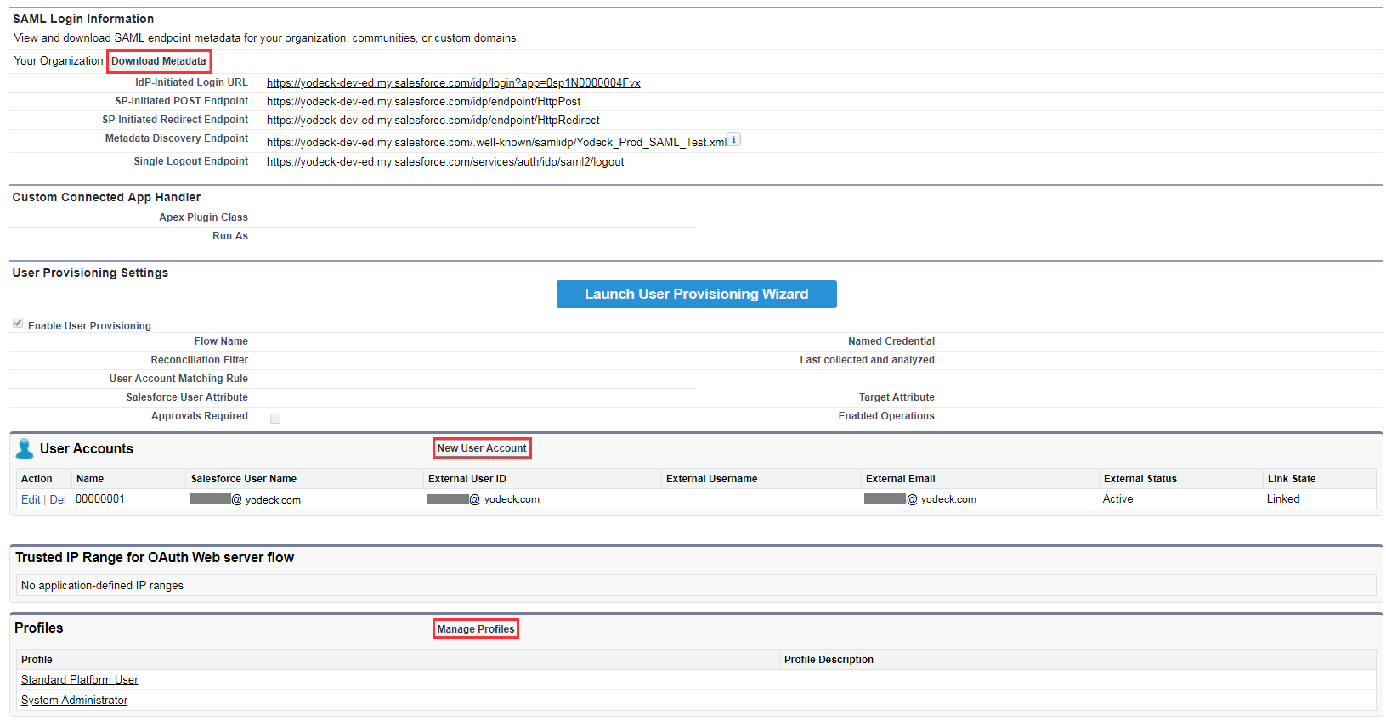Open the Standard Platform User profile
The height and width of the screenshot is (726, 1386).
click(80, 680)
